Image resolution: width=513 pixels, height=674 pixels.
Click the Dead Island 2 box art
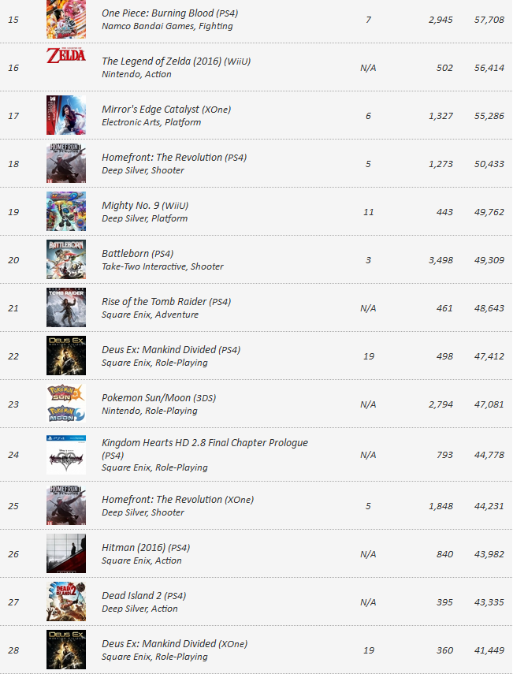click(65, 601)
